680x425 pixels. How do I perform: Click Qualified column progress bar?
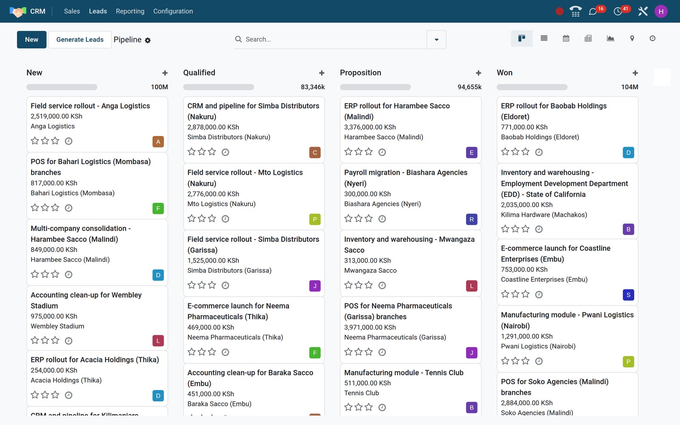point(218,87)
